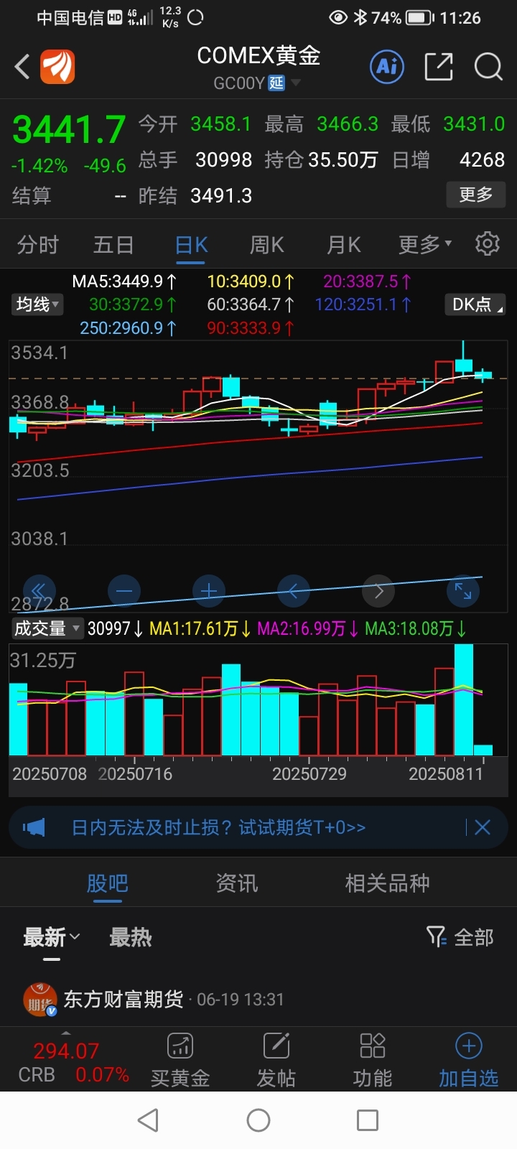Open the 股吧 forum tab
Screen dimensions: 517x1149
(107, 883)
